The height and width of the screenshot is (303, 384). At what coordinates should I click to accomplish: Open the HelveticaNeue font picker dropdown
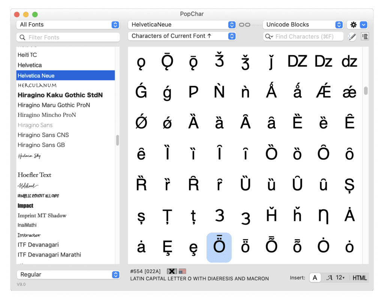click(x=232, y=24)
